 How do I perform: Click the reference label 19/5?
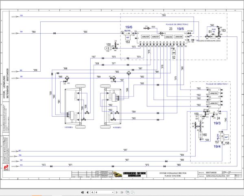tap(180, 29)
